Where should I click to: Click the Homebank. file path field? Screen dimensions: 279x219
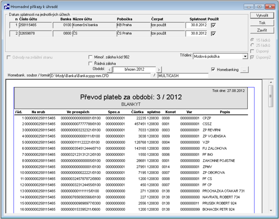101,76
